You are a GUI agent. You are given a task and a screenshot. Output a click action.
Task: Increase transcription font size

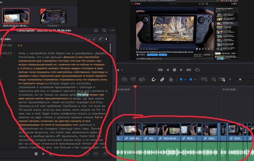coord(100,39)
